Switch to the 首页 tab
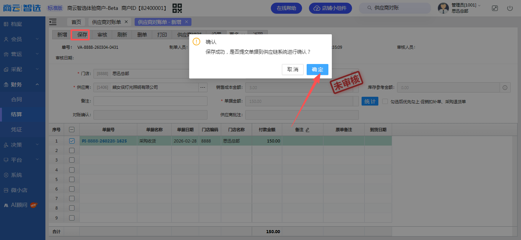The height and width of the screenshot is (240, 521). point(76,22)
